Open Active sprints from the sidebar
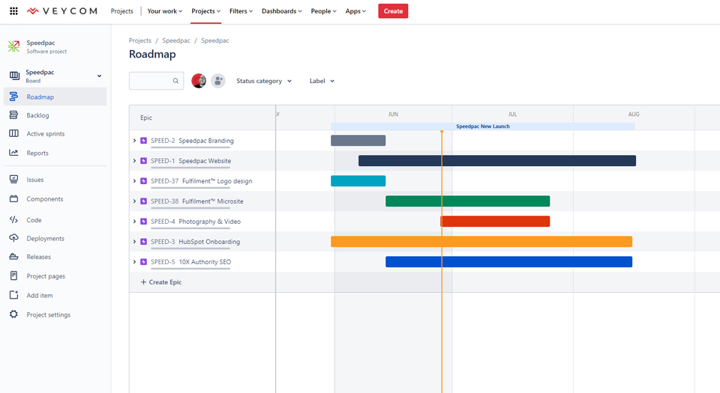720x393 pixels. pyautogui.click(x=55, y=133)
